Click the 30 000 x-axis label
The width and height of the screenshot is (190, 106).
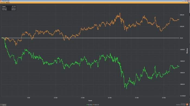pyautogui.click(x=164, y=98)
